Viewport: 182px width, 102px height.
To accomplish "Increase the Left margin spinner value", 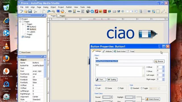I will click(x=163, y=75).
